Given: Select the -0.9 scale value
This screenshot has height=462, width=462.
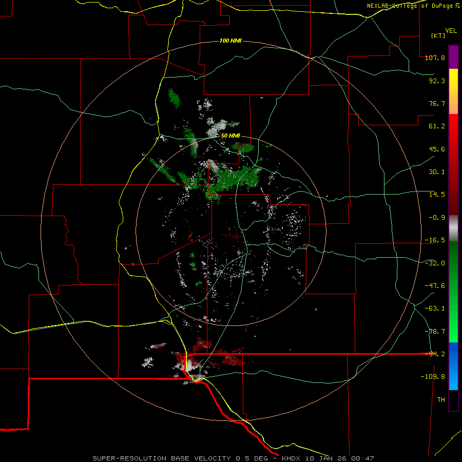Looking at the screenshot, I should click(x=437, y=218).
